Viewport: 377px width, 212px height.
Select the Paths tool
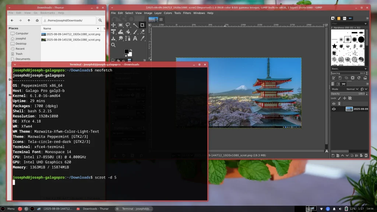(x=128, y=38)
